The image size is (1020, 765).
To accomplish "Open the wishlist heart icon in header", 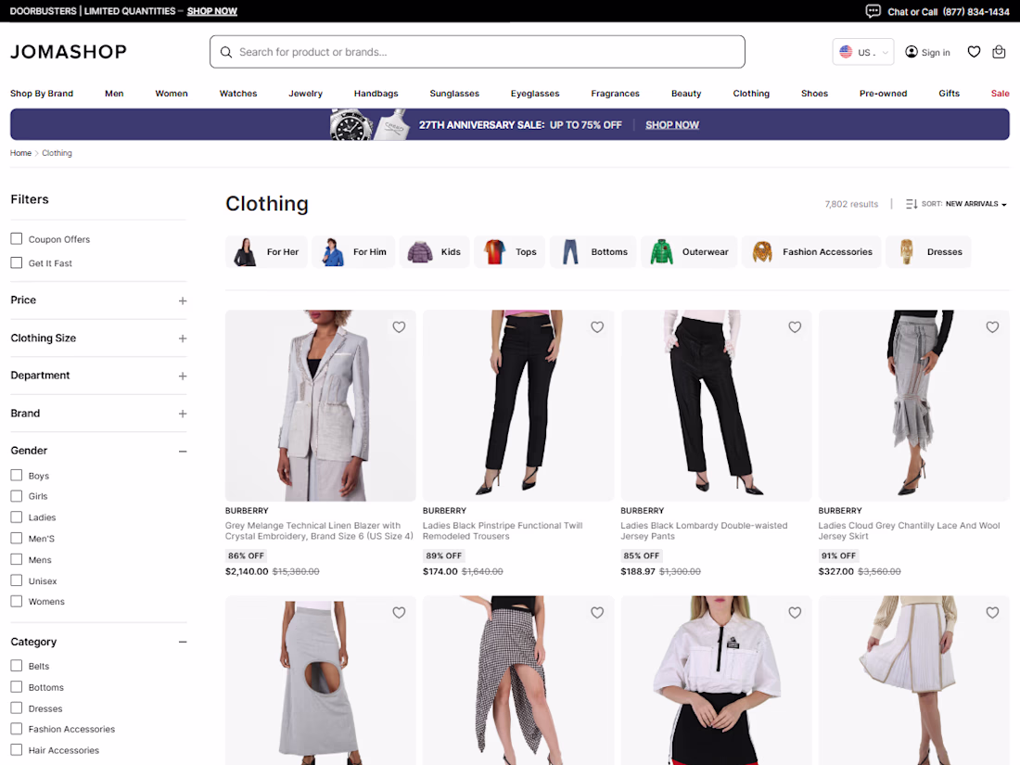I will pos(974,52).
